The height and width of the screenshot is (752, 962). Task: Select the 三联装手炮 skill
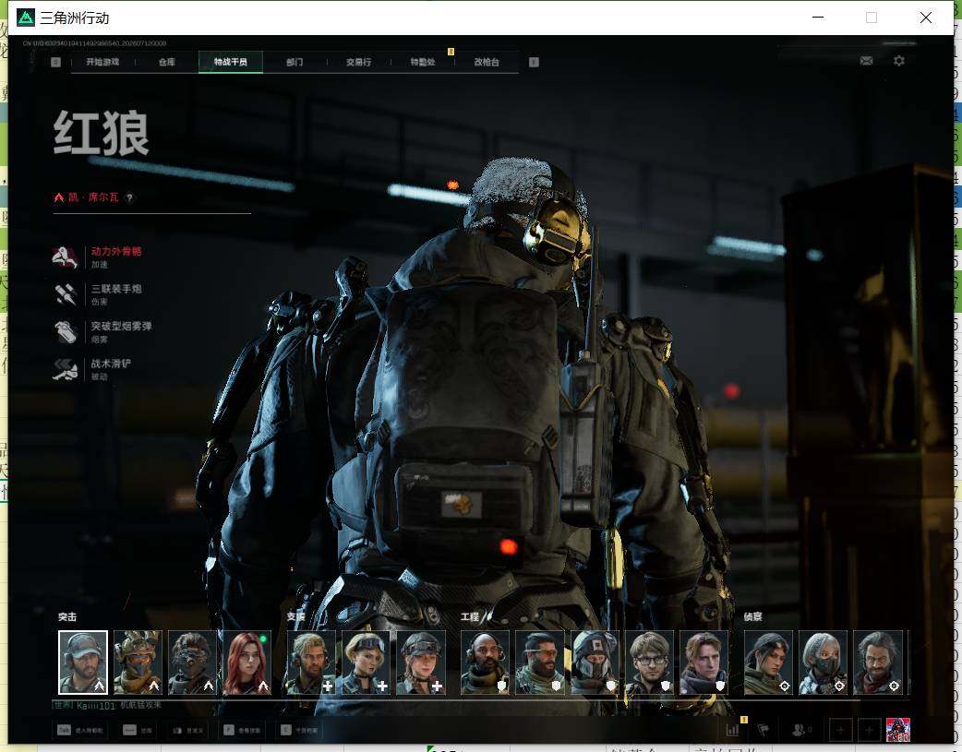click(98, 294)
